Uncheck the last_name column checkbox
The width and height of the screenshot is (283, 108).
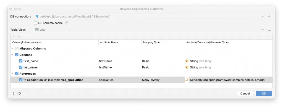point(21,67)
